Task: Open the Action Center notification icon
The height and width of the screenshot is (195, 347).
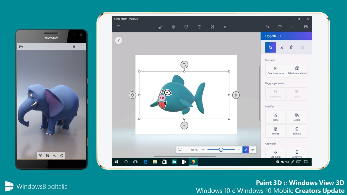Action: [x=306, y=162]
